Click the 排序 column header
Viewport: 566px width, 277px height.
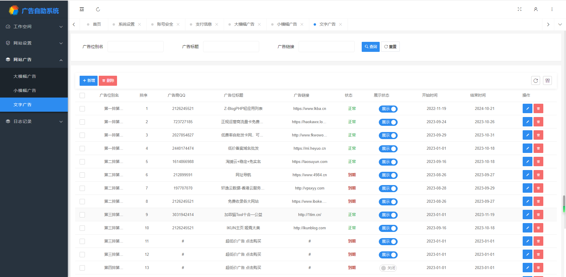[144, 95]
